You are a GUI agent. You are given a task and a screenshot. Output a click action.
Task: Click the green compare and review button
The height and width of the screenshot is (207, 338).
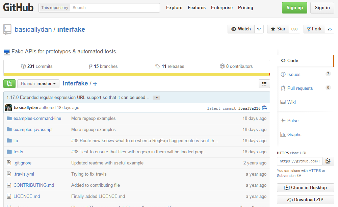[x=9, y=84]
